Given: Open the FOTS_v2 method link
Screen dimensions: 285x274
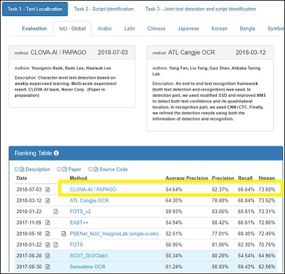Looking at the screenshot, I should [81, 211].
